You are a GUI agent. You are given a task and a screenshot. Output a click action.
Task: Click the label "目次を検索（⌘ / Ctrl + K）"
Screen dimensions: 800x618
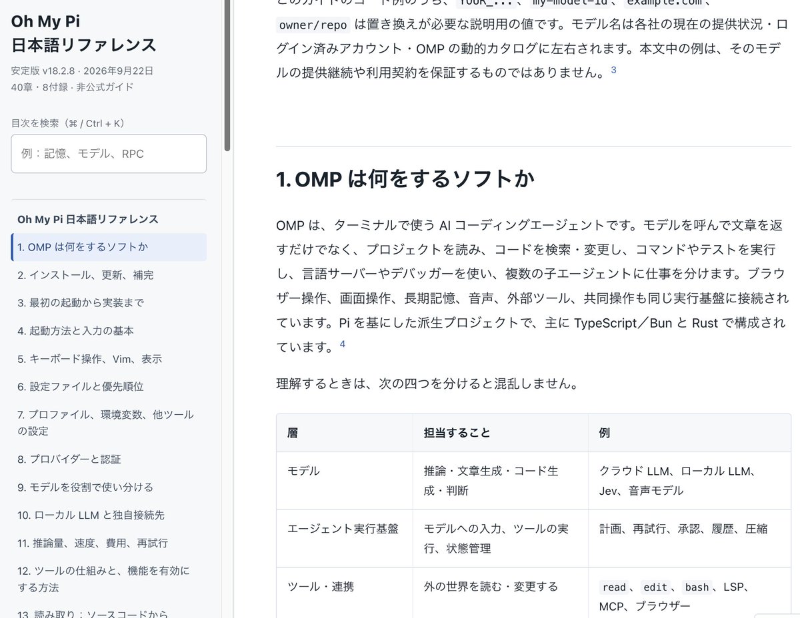68,123
